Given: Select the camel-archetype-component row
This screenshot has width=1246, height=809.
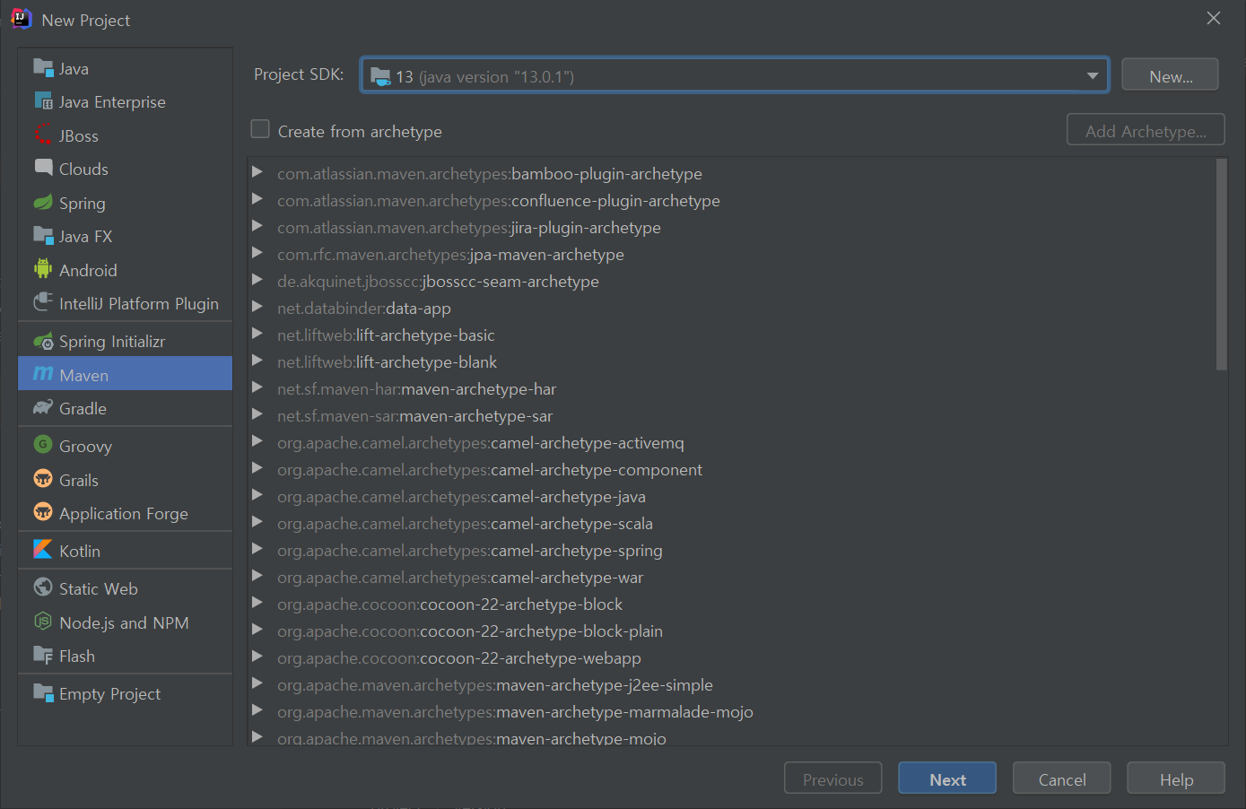Looking at the screenshot, I should coord(730,469).
